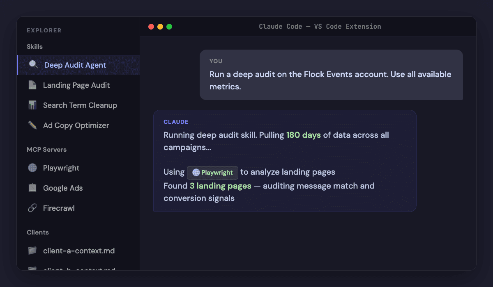Click the EXPLORER panel label
The image size is (493, 287).
(44, 30)
